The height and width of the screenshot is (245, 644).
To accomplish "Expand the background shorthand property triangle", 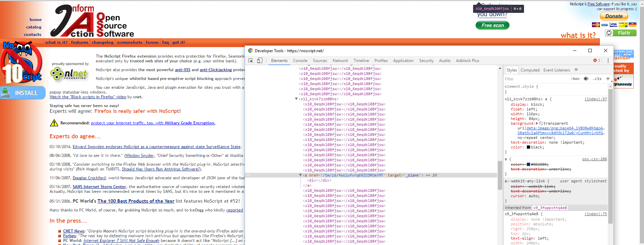I will (x=537, y=123).
